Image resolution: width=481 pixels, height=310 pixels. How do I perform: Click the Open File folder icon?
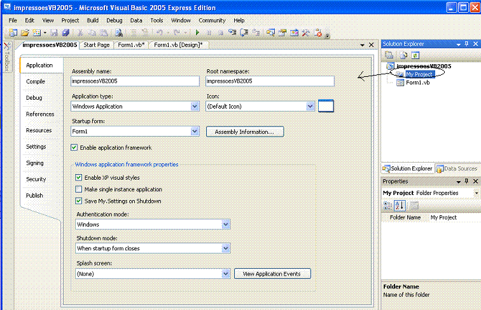(x=25, y=33)
